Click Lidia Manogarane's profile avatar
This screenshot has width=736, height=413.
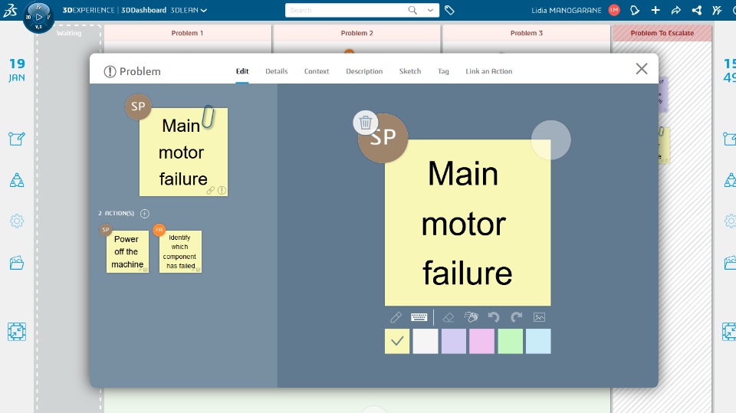(x=614, y=10)
